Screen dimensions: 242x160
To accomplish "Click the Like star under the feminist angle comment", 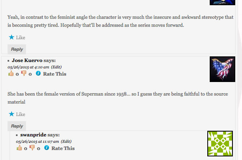I will [11, 38].
